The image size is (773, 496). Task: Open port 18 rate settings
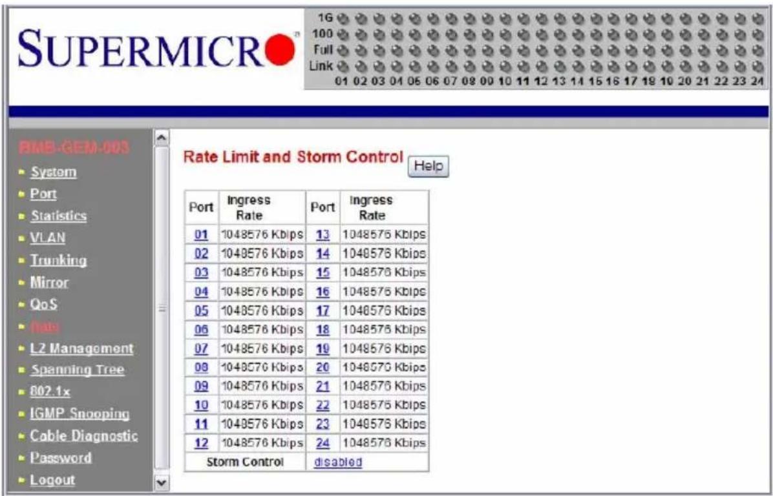(x=323, y=329)
